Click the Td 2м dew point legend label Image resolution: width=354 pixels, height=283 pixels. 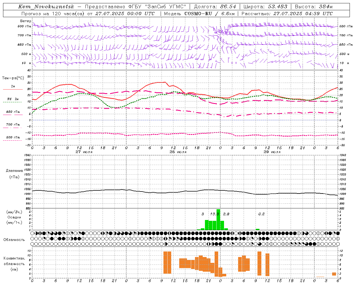[13, 99]
